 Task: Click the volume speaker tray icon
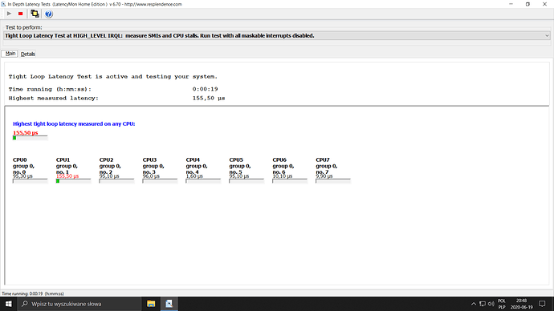[491, 304]
